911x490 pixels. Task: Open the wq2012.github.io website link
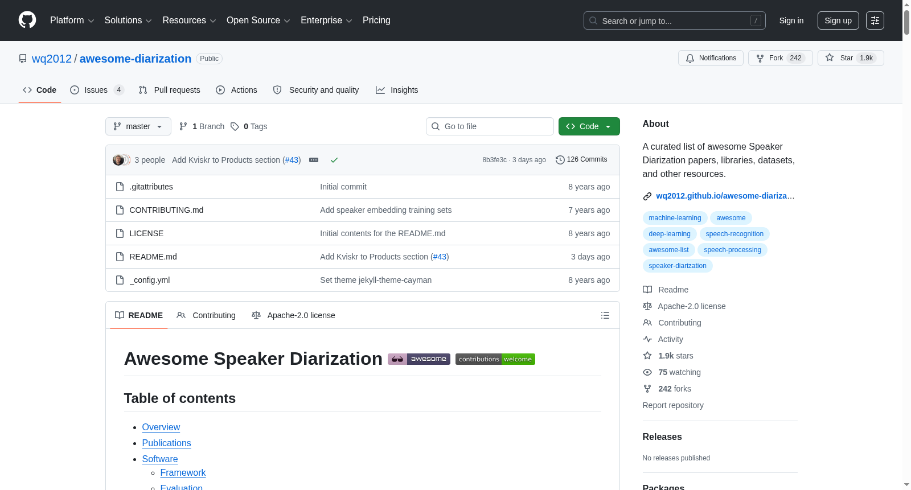click(725, 196)
